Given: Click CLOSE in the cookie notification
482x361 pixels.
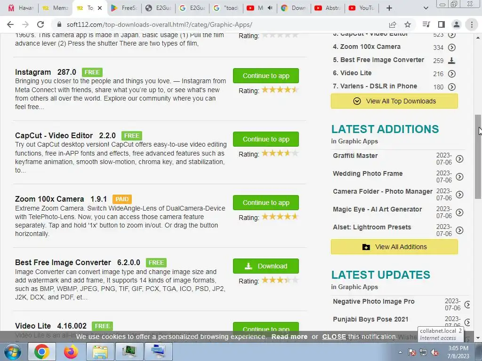Looking at the screenshot, I should 334,337.
